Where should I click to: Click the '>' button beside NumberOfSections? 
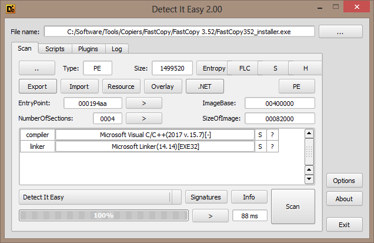[144, 118]
